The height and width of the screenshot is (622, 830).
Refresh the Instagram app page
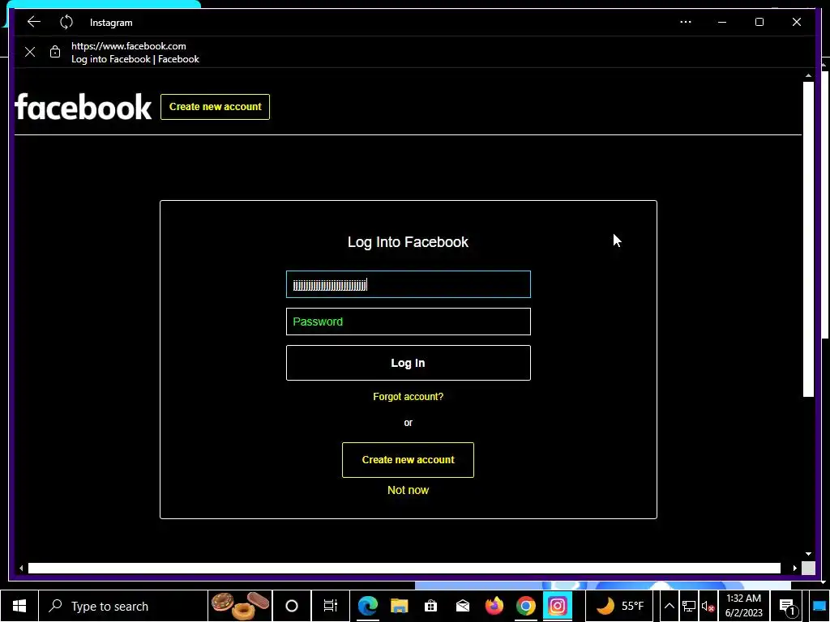pyautogui.click(x=66, y=22)
